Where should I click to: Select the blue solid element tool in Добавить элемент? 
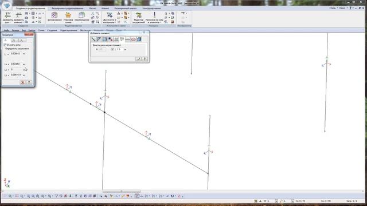pyautogui.click(x=139, y=39)
